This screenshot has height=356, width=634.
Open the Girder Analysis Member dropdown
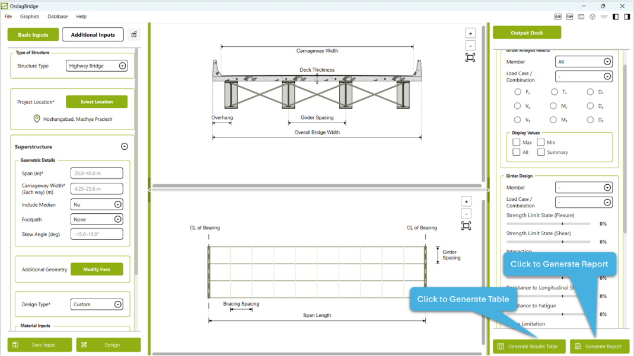(584, 62)
